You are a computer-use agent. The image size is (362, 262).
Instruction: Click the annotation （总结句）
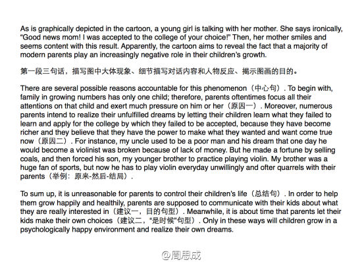tap(266, 194)
